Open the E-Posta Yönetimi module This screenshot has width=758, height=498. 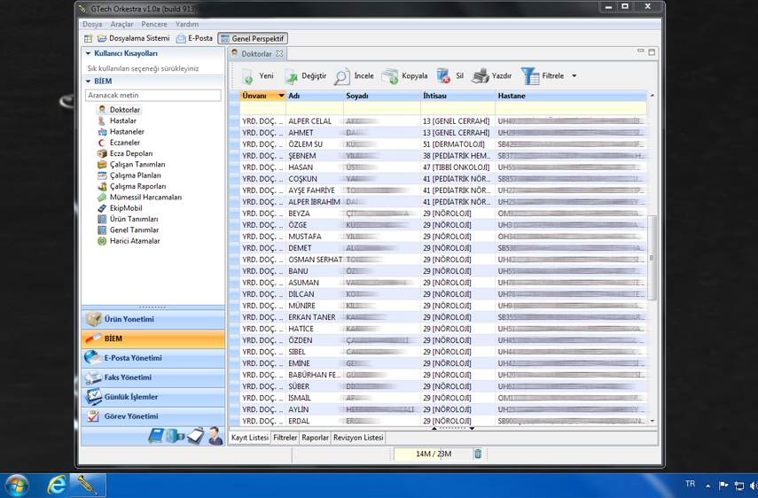152,358
